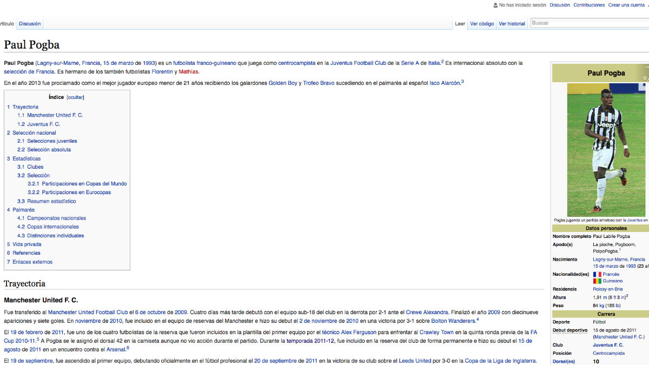
Task: Click the user icon beside 'No has iniciado sesión'
Action: coord(495,5)
